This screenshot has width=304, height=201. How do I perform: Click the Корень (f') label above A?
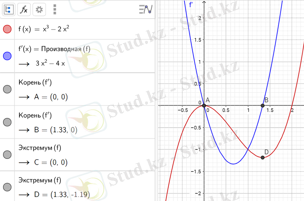click(x=35, y=83)
